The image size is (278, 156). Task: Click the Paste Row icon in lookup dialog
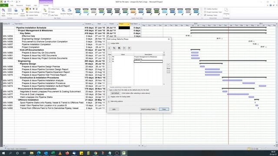(x=119, y=48)
